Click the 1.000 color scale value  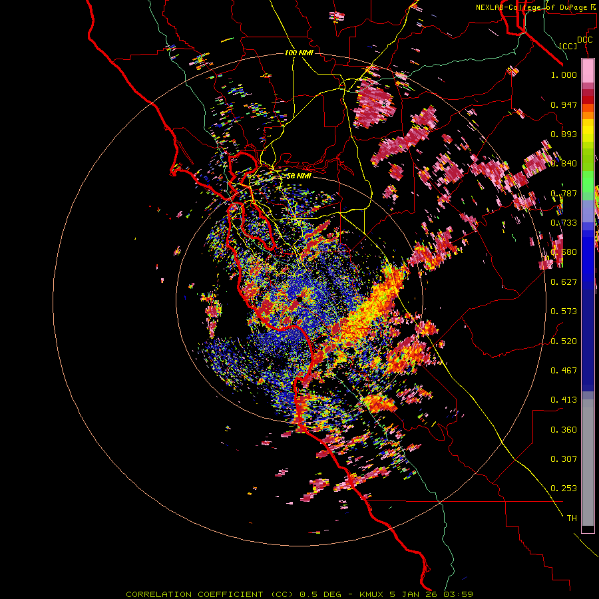pyautogui.click(x=564, y=75)
